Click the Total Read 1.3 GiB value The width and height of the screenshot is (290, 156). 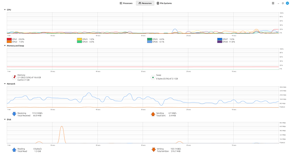(37, 151)
